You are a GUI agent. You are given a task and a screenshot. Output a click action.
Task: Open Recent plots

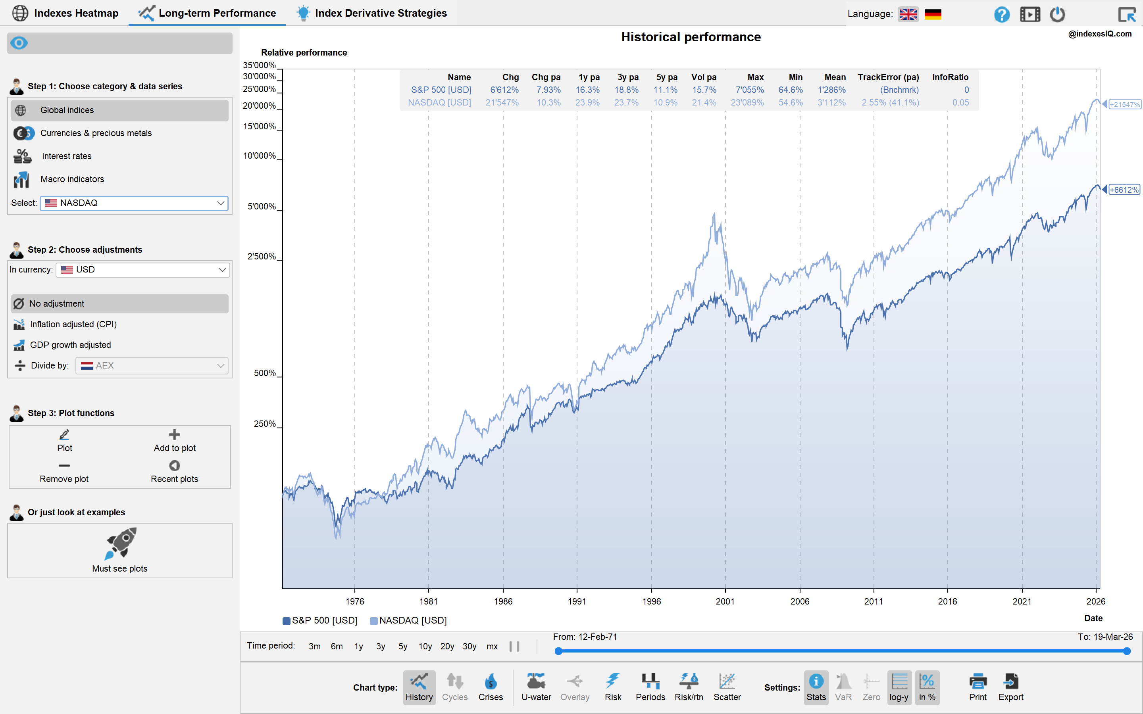tap(174, 472)
